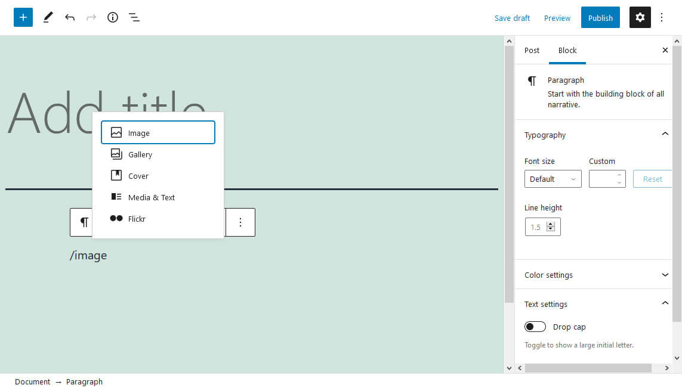Image resolution: width=682 pixels, height=388 pixels.
Task: Choose Gallery block from suggestions
Action: pyautogui.click(x=158, y=154)
